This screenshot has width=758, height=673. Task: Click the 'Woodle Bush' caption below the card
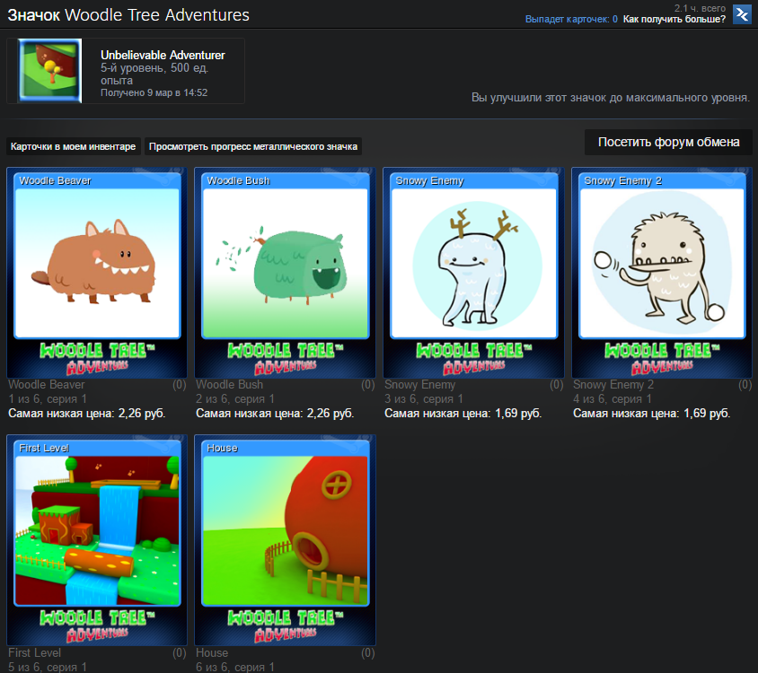coord(230,385)
